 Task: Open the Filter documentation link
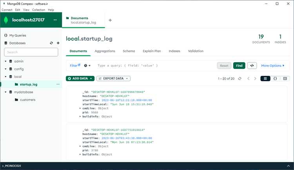(x=75, y=65)
